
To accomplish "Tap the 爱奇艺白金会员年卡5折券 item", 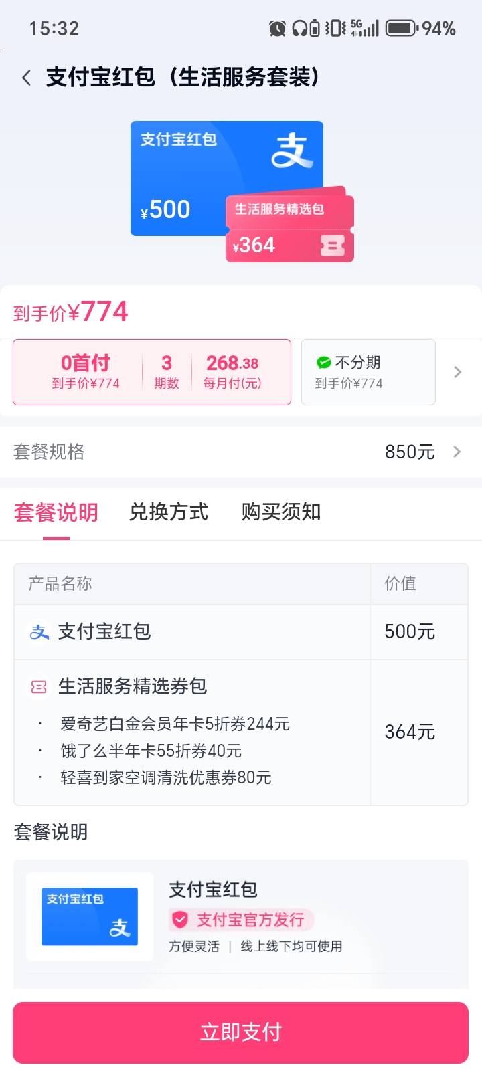I will [175, 724].
